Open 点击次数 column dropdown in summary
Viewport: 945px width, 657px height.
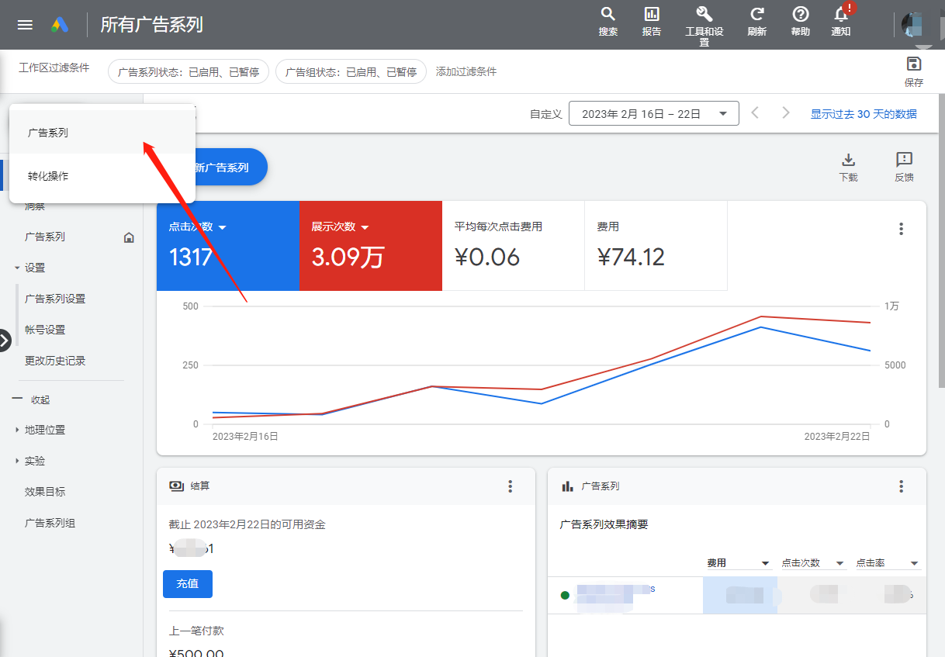tap(839, 563)
